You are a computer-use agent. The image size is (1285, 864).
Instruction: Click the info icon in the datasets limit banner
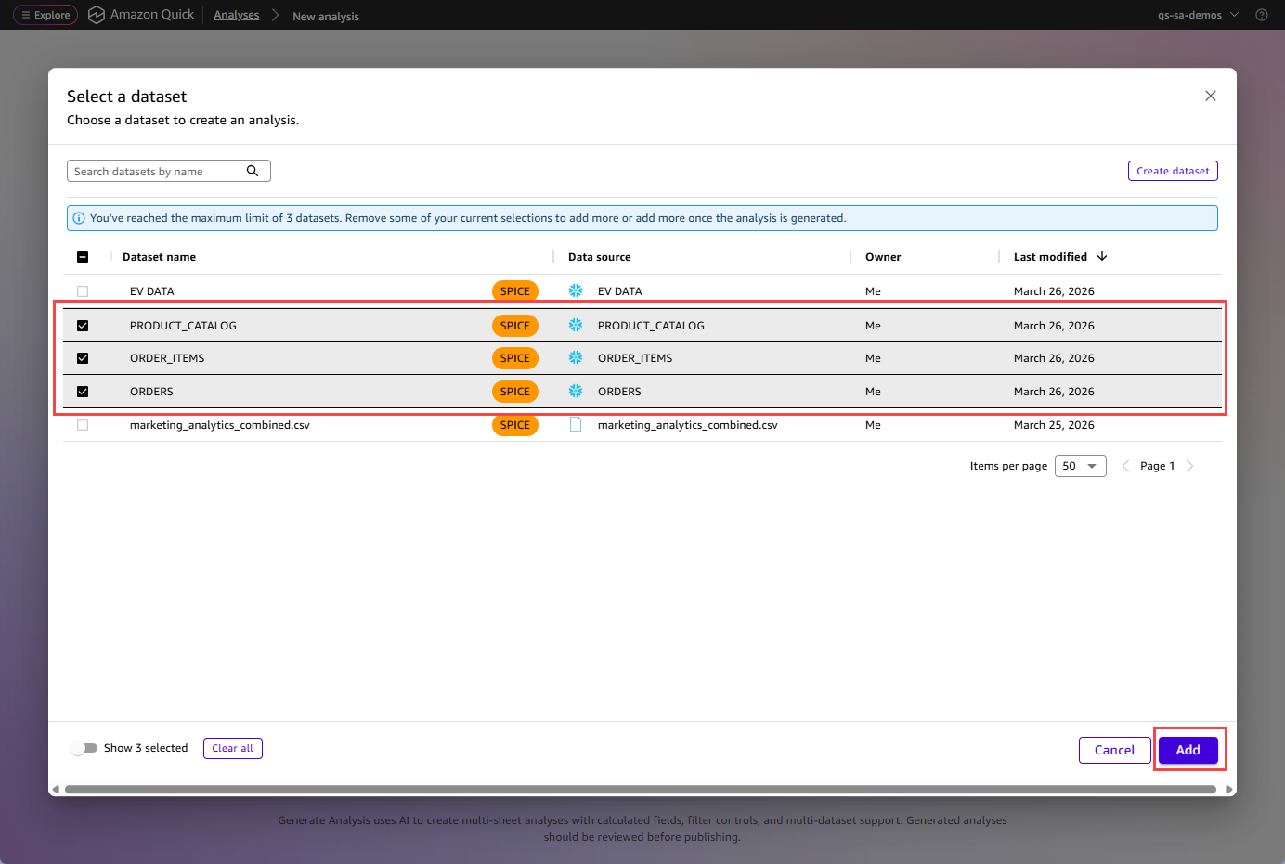pos(79,217)
